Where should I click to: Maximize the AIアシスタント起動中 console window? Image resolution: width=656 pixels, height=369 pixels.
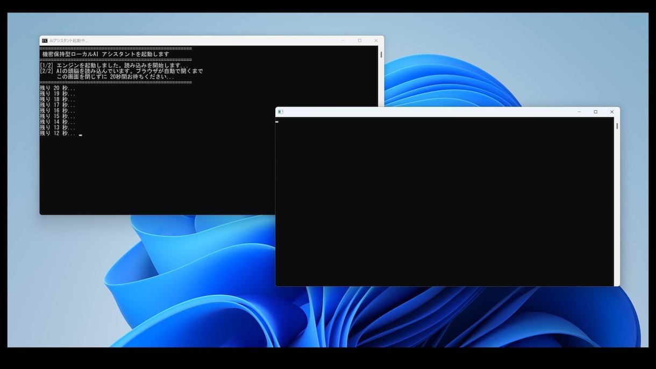pyautogui.click(x=360, y=40)
